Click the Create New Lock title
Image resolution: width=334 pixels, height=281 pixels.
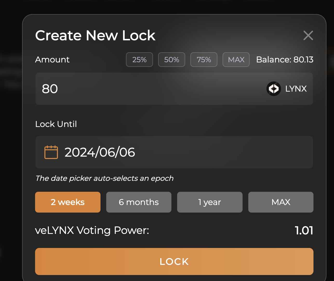[x=95, y=35]
